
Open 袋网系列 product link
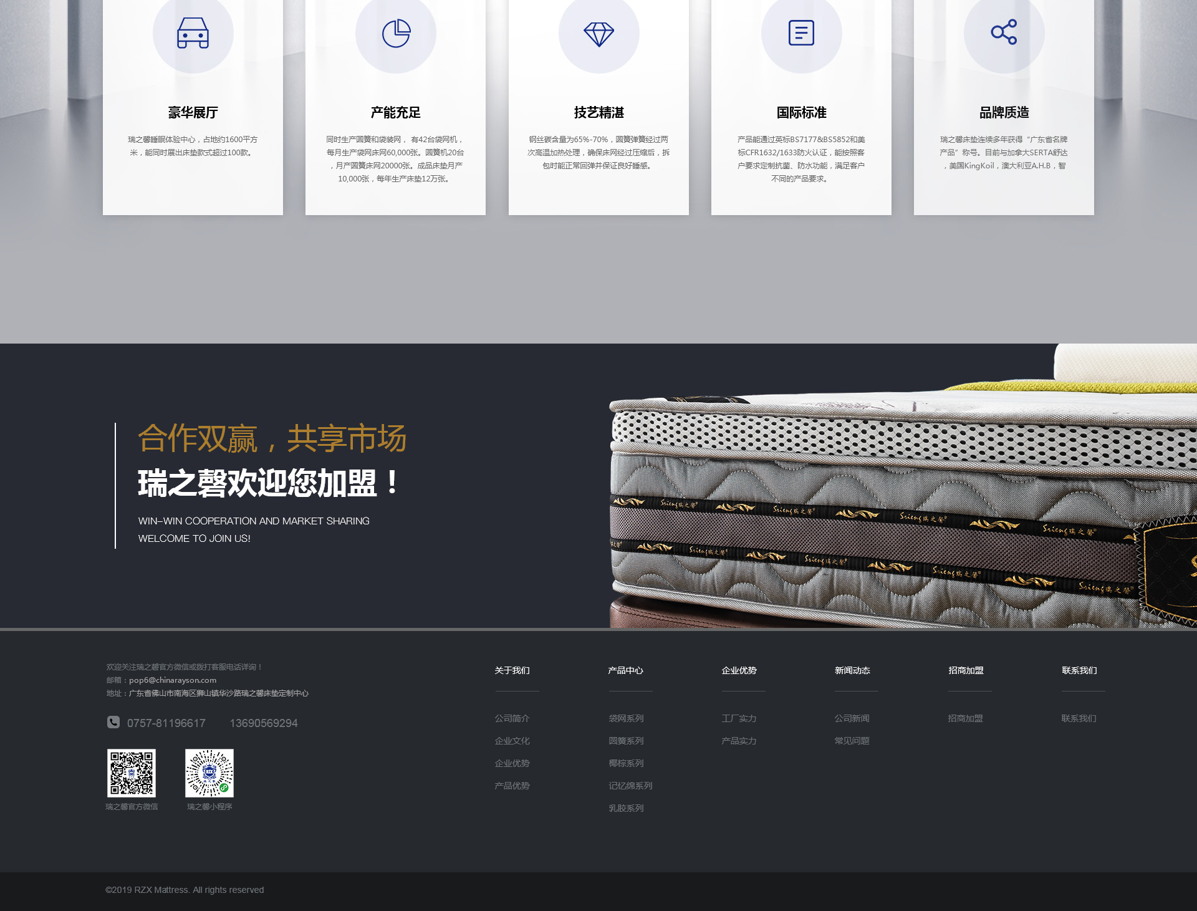[626, 718]
